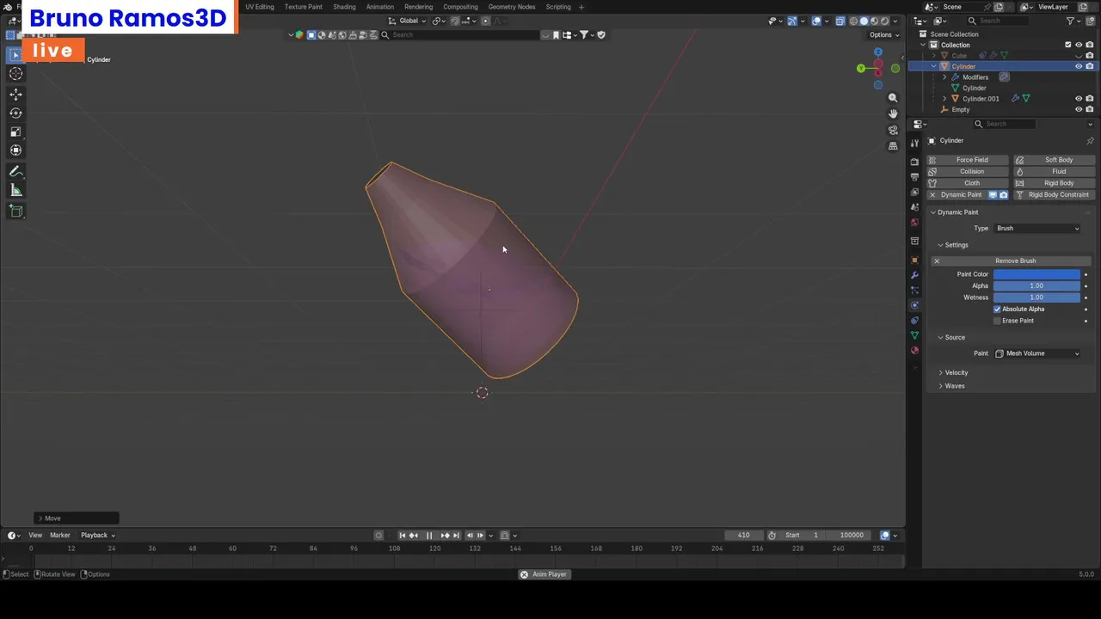1101x619 pixels.
Task: Open the Paint source Mesh Volume dropdown
Action: (x=1037, y=353)
